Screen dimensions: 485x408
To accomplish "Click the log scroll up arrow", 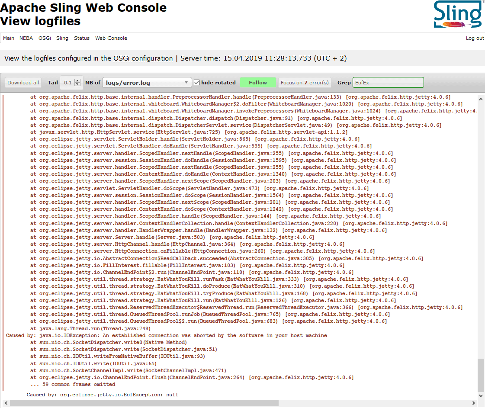I will (x=481, y=99).
